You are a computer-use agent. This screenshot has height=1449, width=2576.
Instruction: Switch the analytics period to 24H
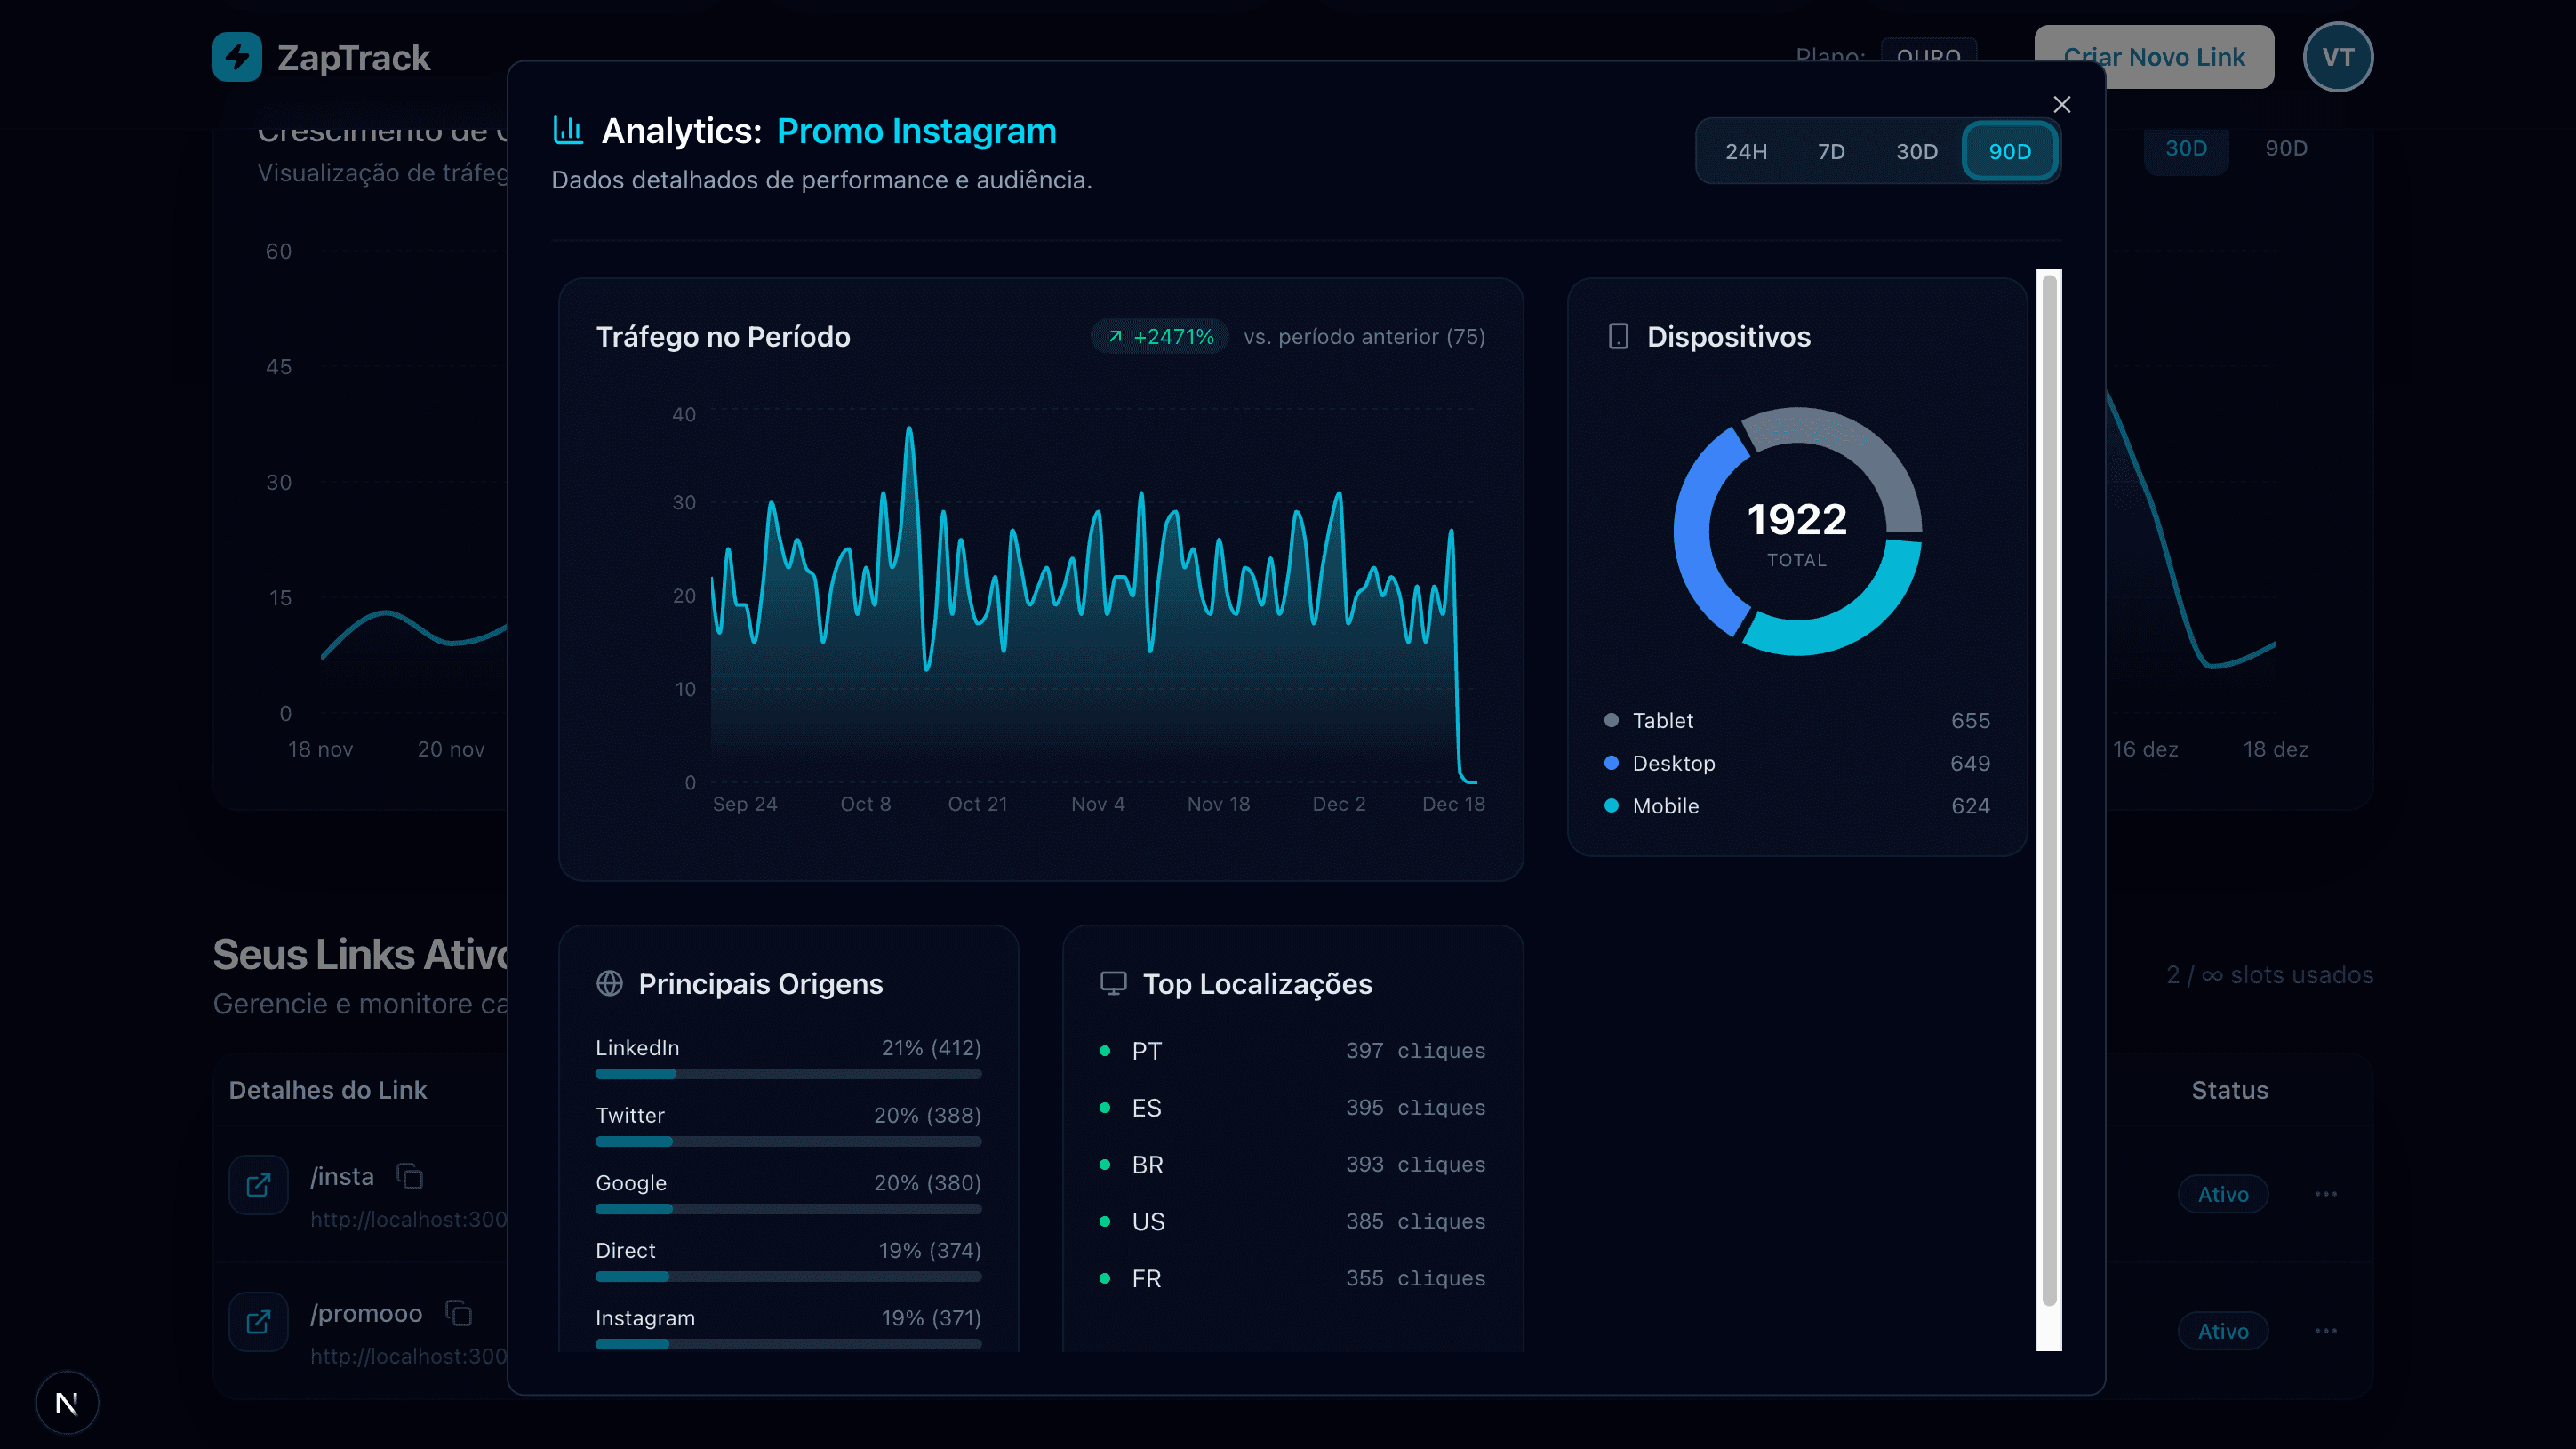tap(1746, 151)
